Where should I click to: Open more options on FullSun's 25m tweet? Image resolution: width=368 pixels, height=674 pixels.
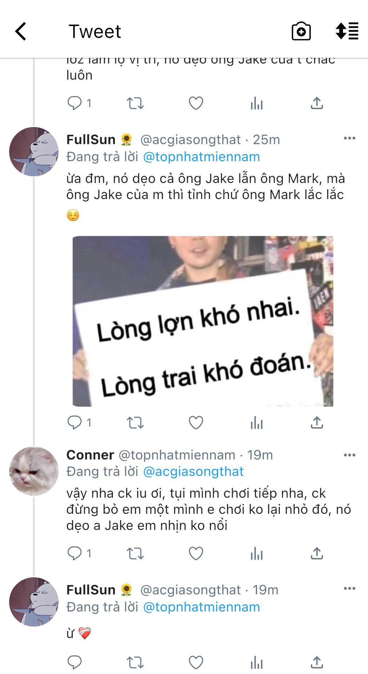point(349,138)
